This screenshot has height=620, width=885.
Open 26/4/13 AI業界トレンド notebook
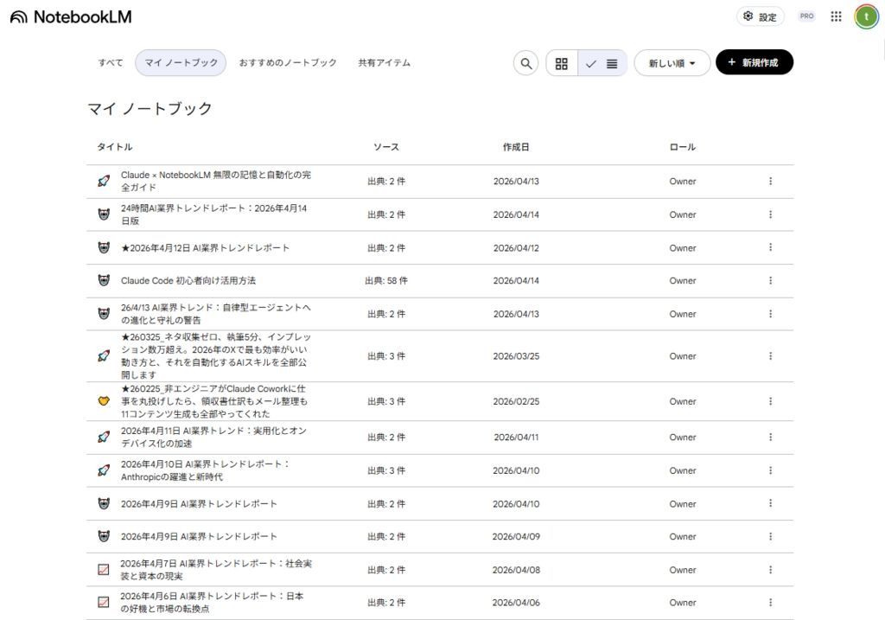(x=215, y=314)
